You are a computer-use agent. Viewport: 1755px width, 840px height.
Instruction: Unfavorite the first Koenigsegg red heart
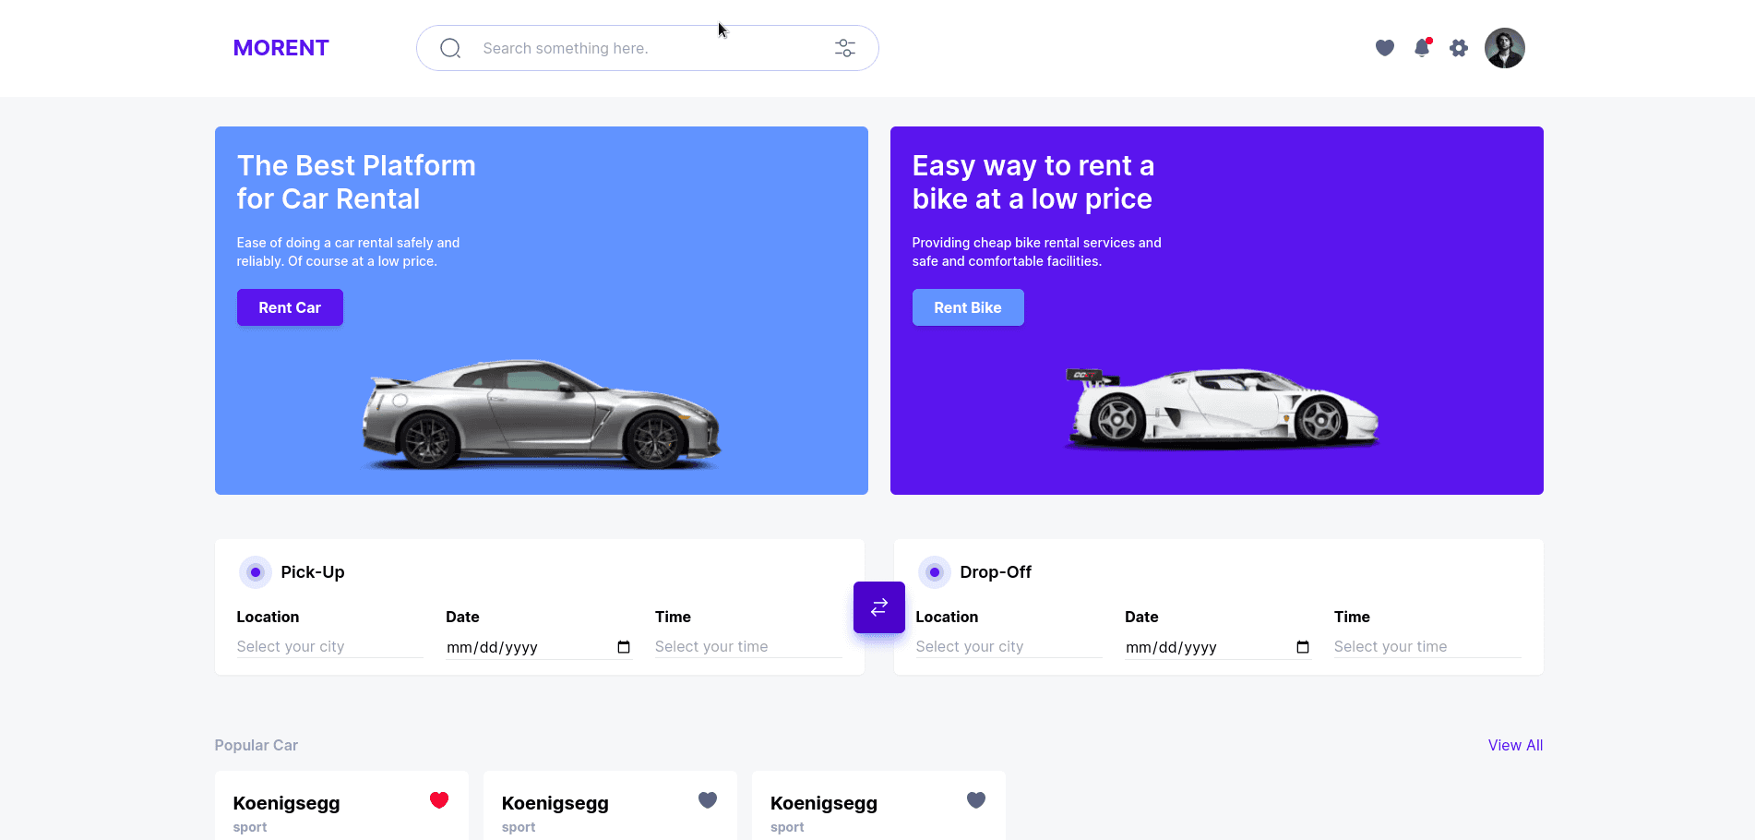tap(439, 800)
